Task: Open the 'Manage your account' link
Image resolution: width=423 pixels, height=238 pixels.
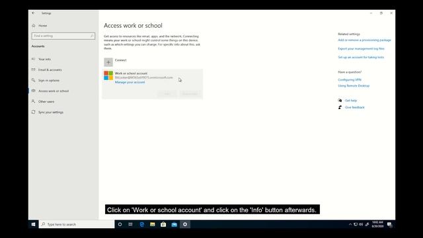Action: click(130, 82)
